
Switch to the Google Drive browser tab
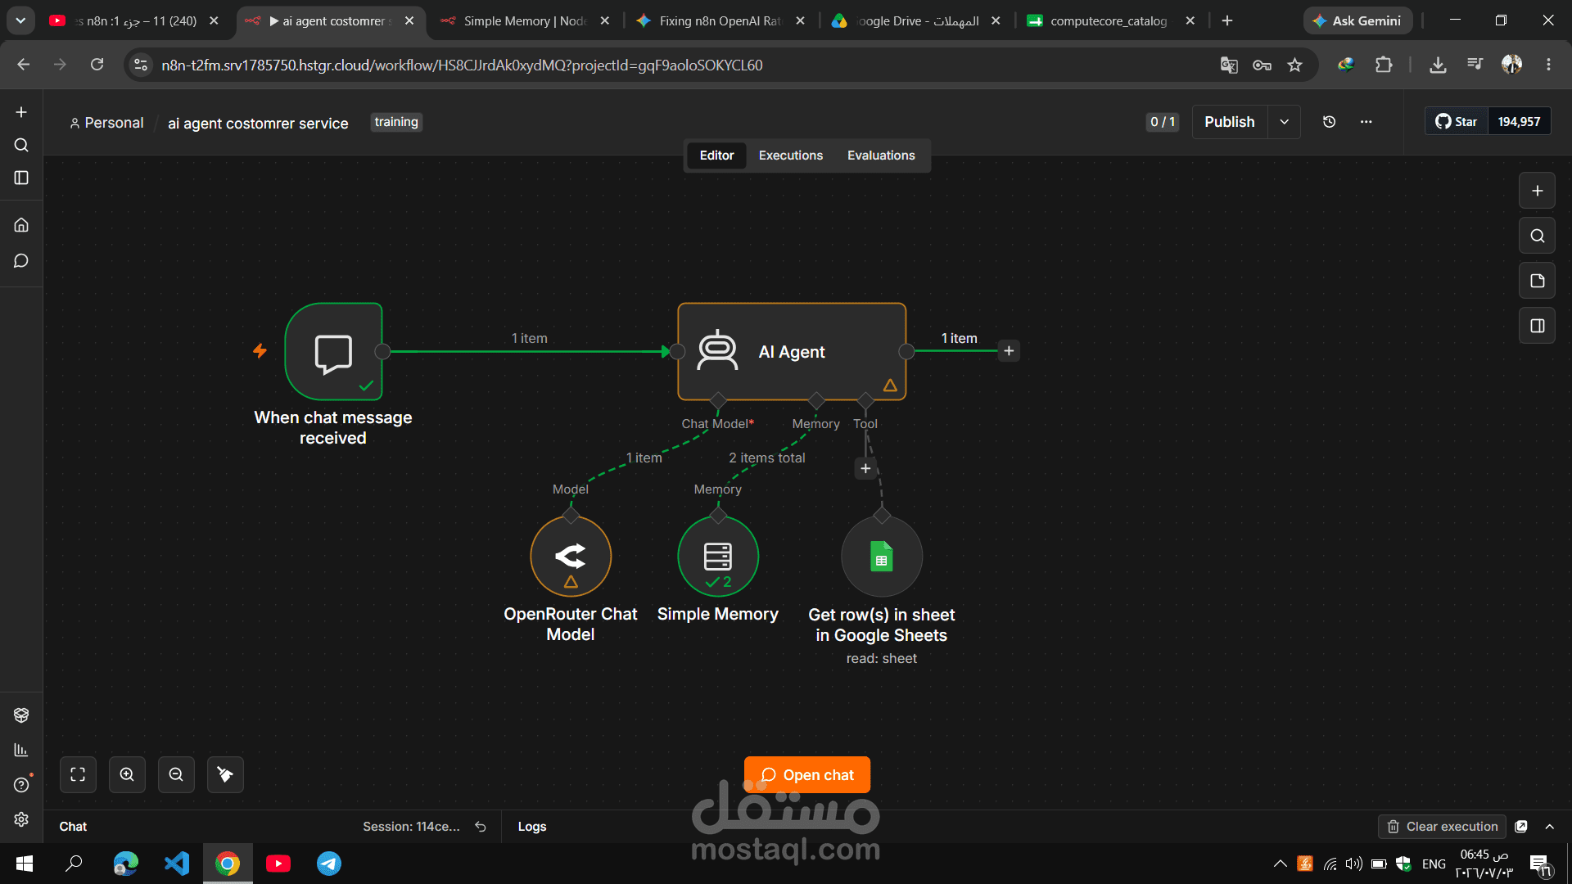coord(916,20)
